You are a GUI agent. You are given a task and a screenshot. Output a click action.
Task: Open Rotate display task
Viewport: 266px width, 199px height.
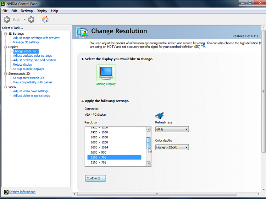coord(23,65)
